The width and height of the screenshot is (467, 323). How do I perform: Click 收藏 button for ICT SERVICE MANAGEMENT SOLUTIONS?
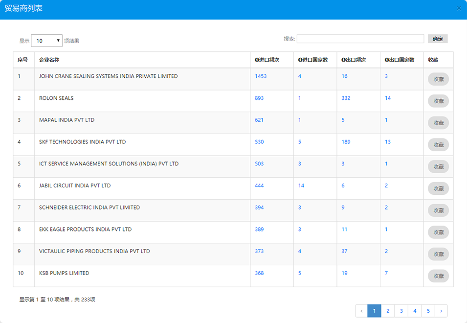[x=439, y=166]
